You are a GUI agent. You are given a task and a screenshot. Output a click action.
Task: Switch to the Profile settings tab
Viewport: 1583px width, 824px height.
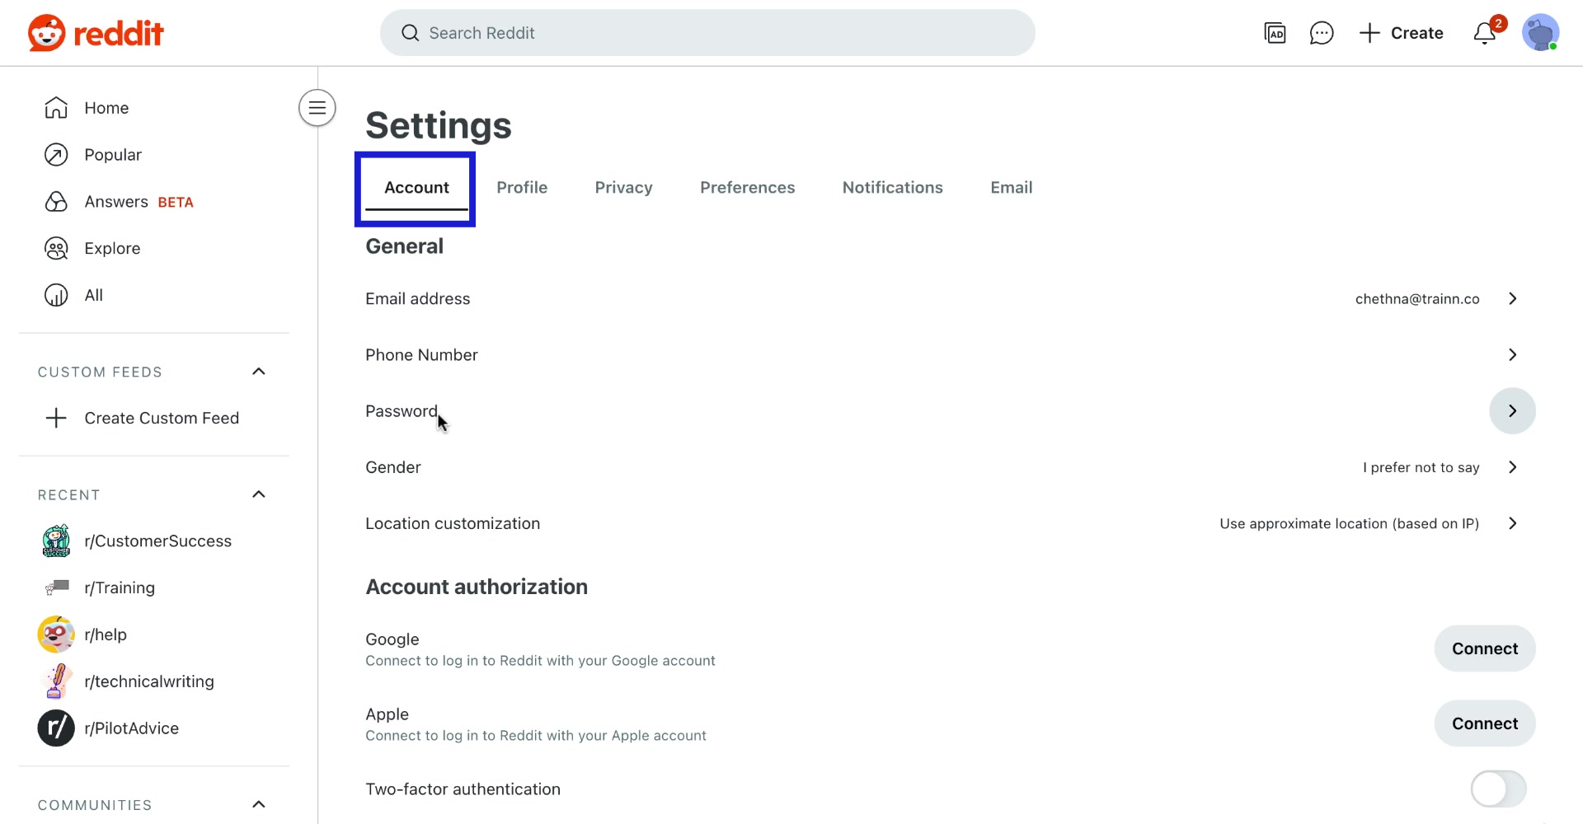522,187
